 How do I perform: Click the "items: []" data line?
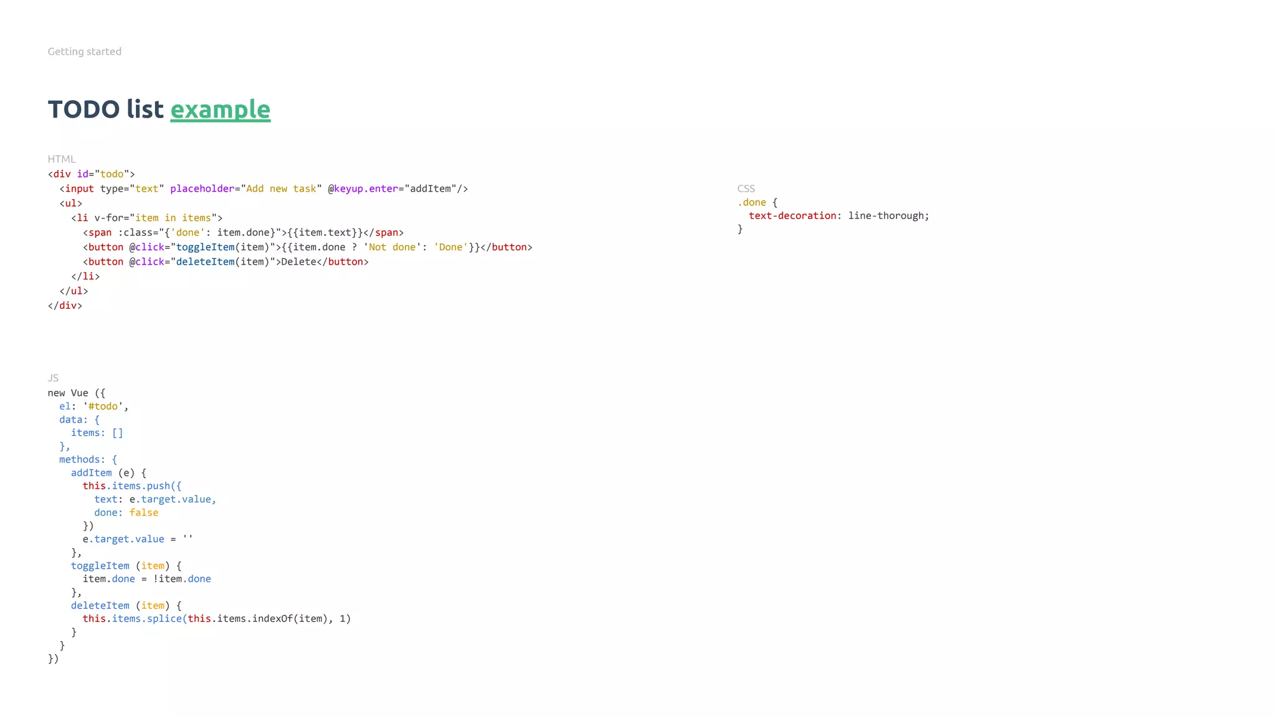coord(97,433)
